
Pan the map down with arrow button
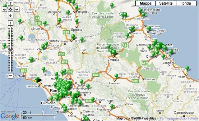(x=11, y=16)
